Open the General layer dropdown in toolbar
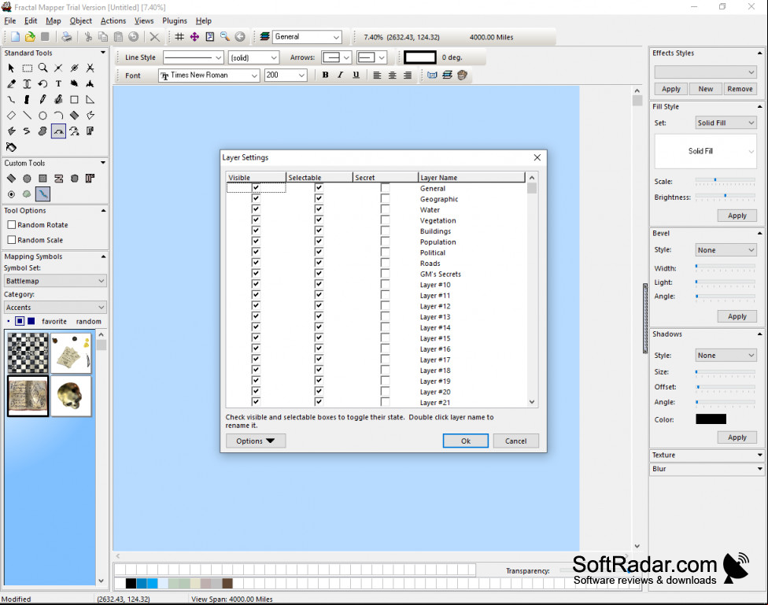Image resolution: width=768 pixels, height=605 pixels. click(335, 37)
